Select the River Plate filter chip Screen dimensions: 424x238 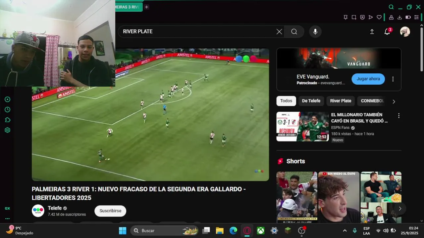click(341, 101)
